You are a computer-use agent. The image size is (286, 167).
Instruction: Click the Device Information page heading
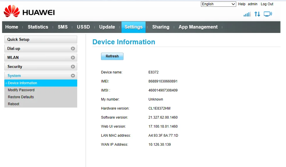[x=124, y=42]
